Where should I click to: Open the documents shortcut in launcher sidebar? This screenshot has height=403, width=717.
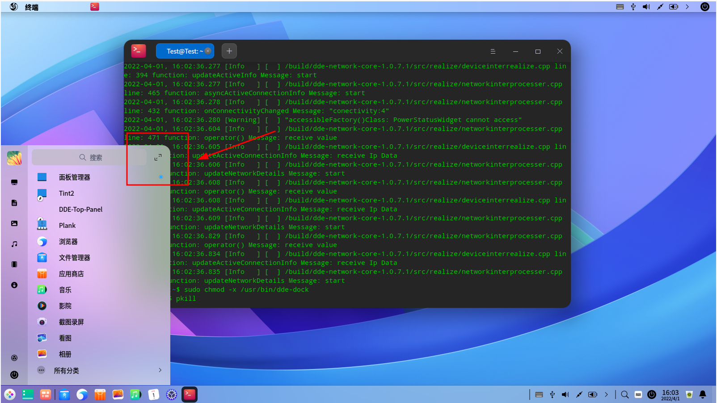click(14, 203)
